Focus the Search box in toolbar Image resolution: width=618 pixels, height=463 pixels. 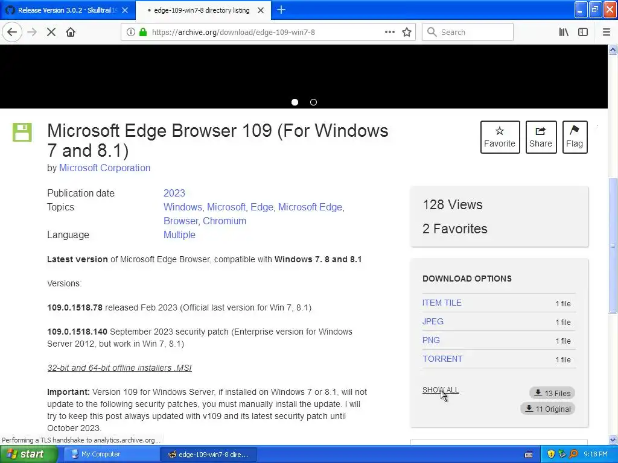468,32
